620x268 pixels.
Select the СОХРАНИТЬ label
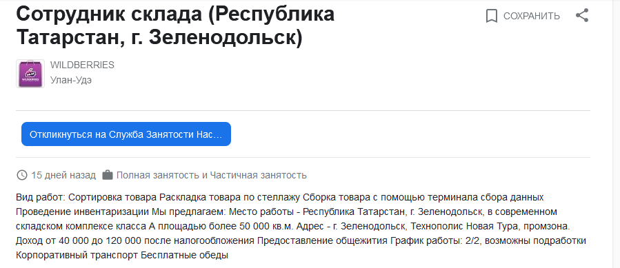532,17
